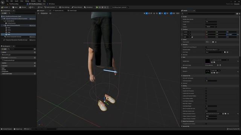Expand the EventGraph item
Image resolution: width=241 pixels, height=135 pixels.
point(2,55)
